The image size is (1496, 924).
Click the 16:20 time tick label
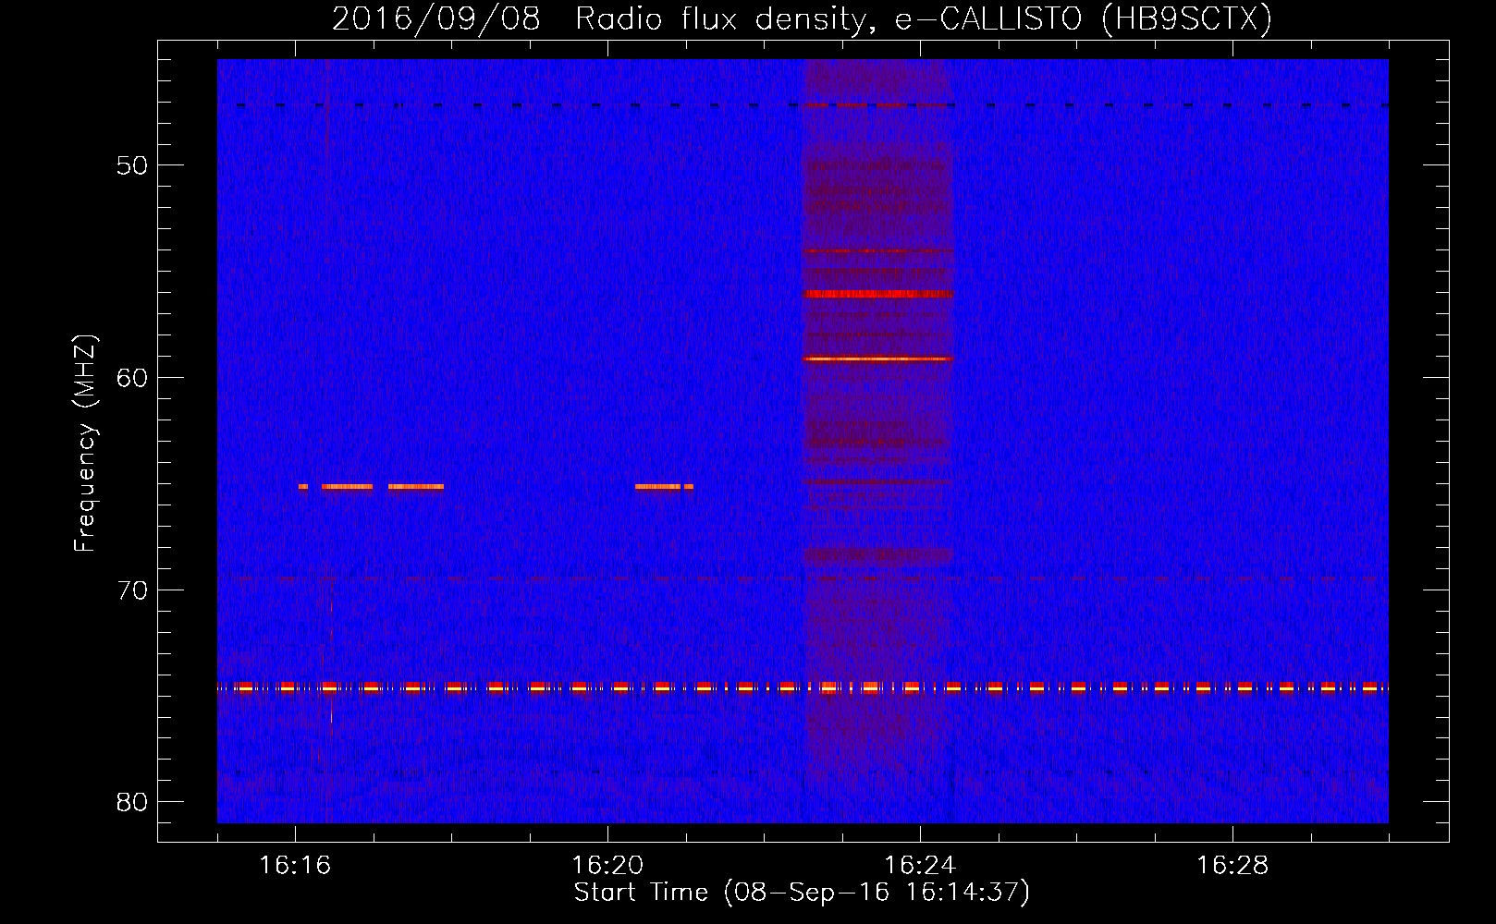click(607, 866)
